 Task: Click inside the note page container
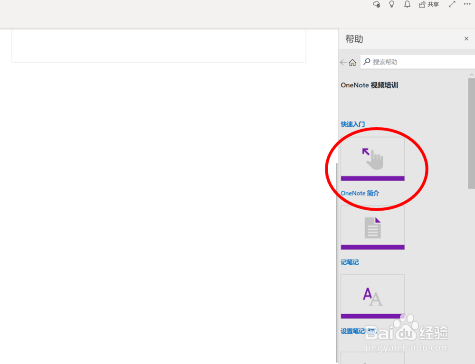pyautogui.click(x=159, y=46)
